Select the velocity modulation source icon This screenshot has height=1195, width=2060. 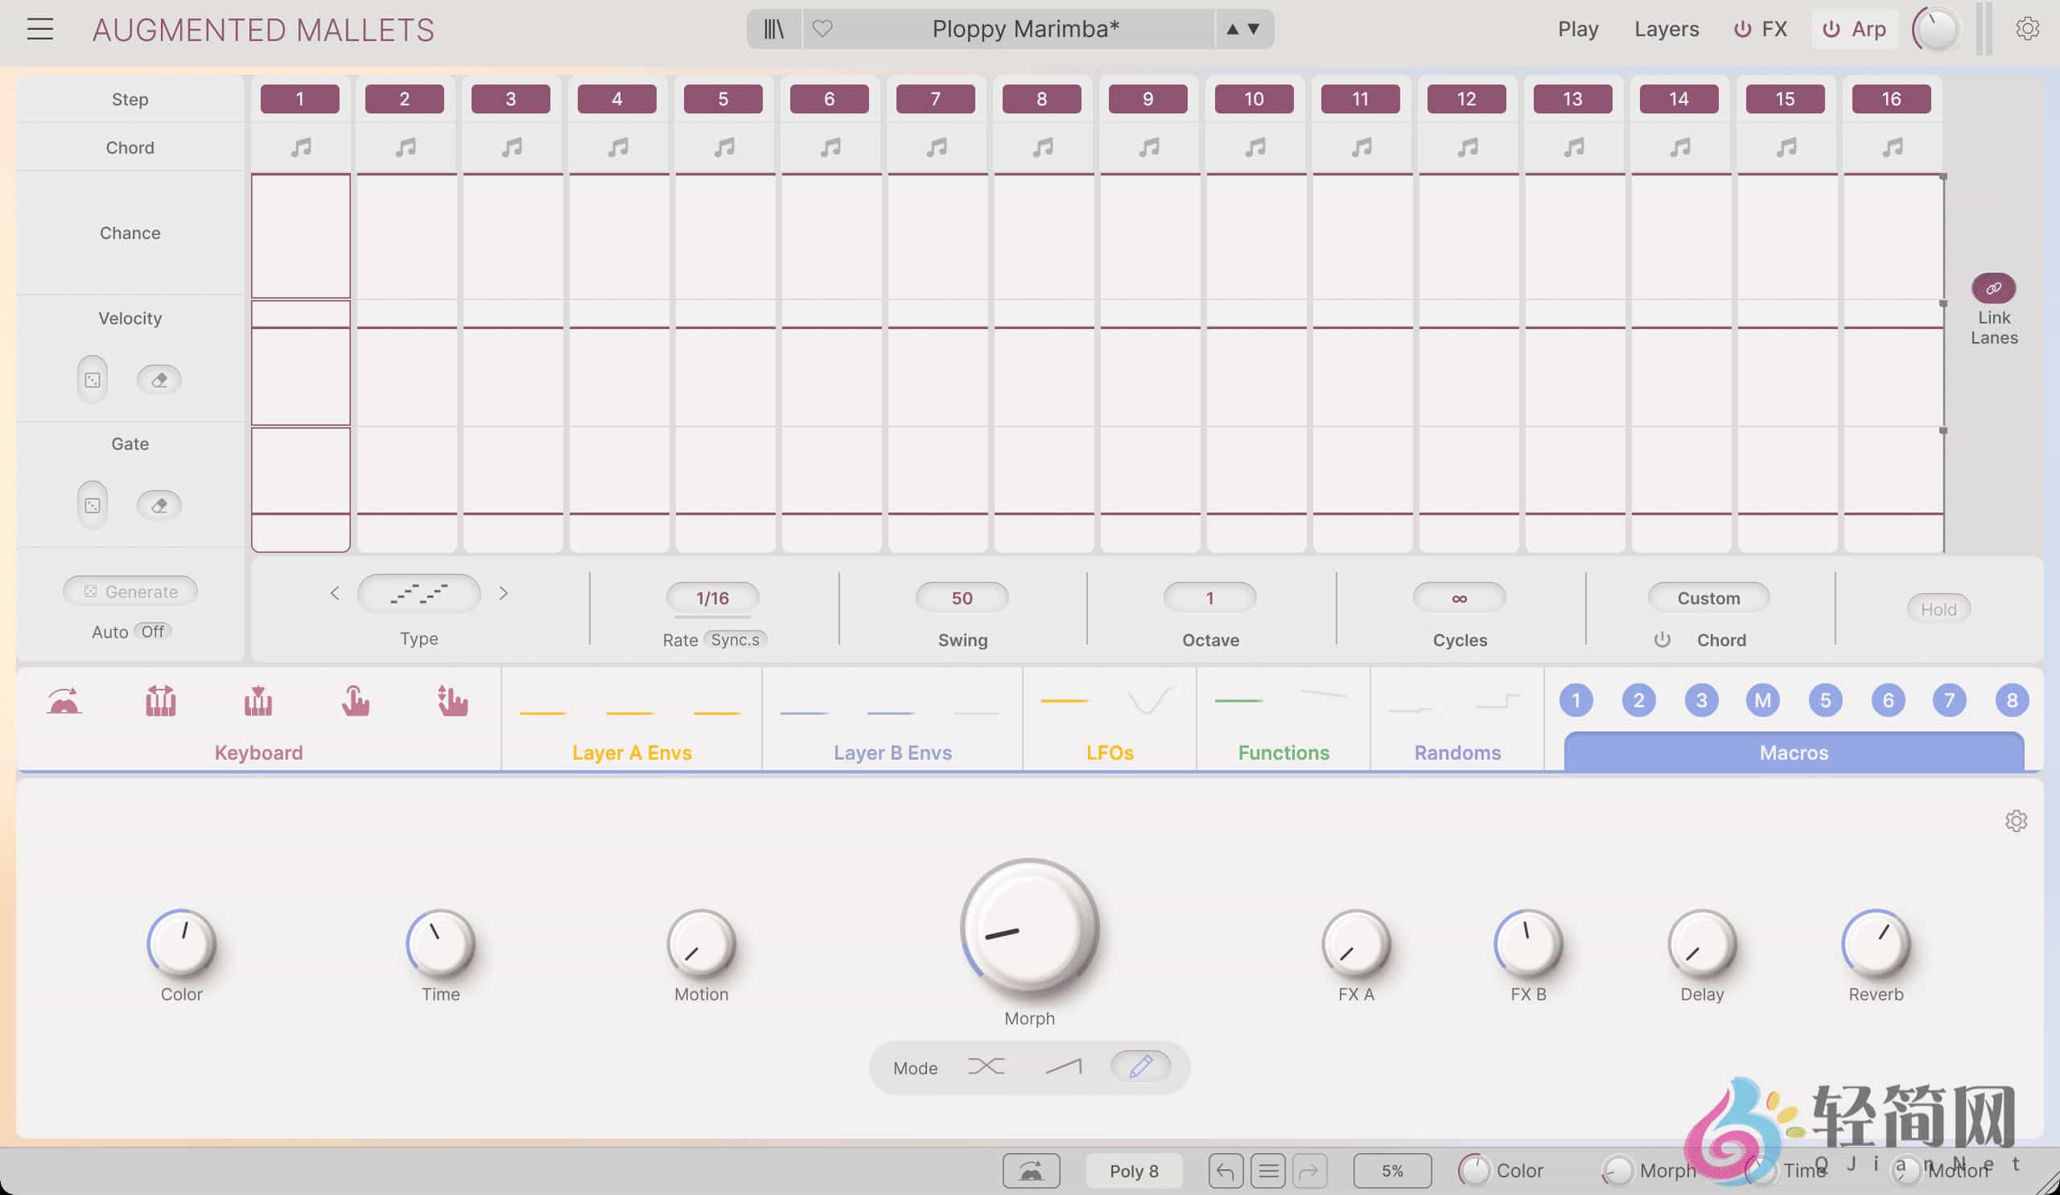point(258,700)
